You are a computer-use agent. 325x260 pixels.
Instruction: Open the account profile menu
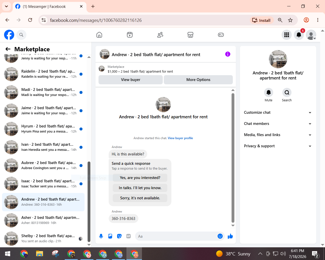[311, 35]
